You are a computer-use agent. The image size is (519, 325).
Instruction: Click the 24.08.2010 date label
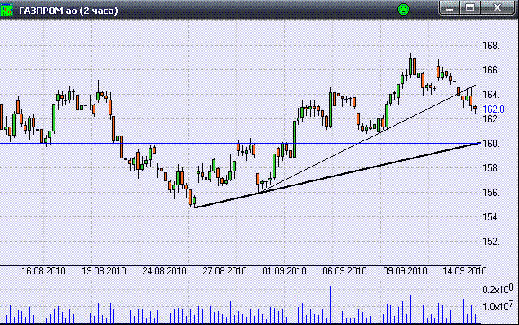pyautogui.click(x=164, y=271)
